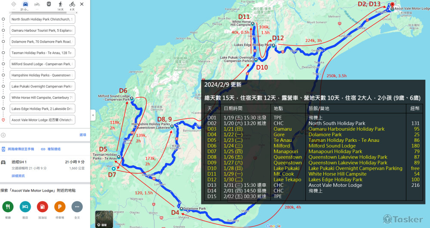Screen dimensions: 430x228
Task: Click the Lakes Edge Holiday Park map marker
Action: coord(273,45)
